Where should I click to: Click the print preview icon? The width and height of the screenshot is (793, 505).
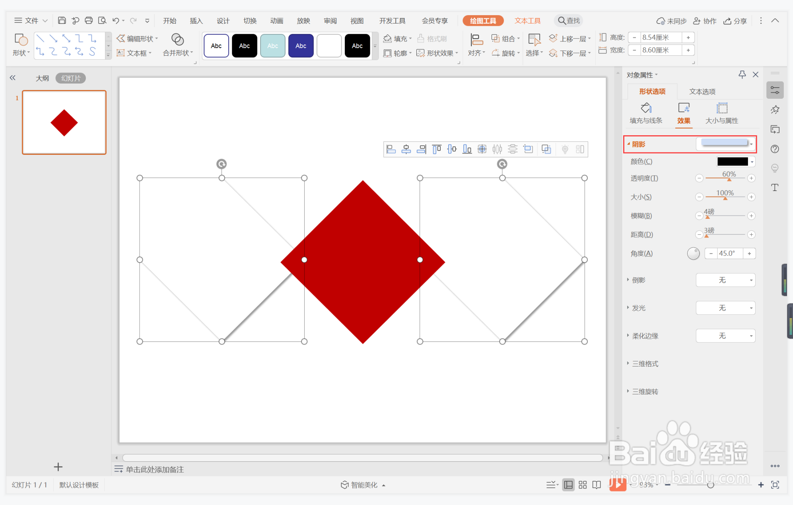tap(102, 20)
